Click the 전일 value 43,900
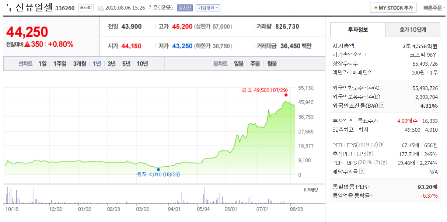Image resolution: width=447 pixels, height=222 pixels. pyautogui.click(x=131, y=27)
